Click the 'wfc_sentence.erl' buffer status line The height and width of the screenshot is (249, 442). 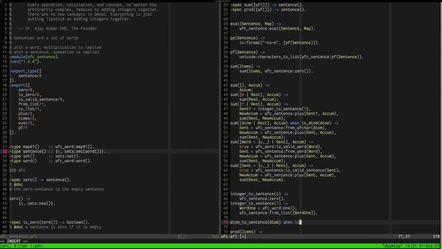(19, 237)
